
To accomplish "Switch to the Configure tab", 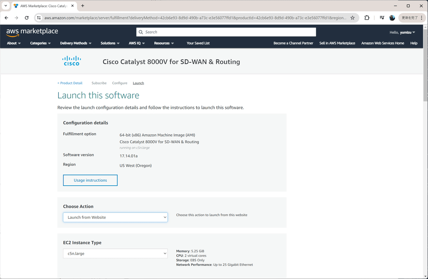I will click(x=119, y=83).
